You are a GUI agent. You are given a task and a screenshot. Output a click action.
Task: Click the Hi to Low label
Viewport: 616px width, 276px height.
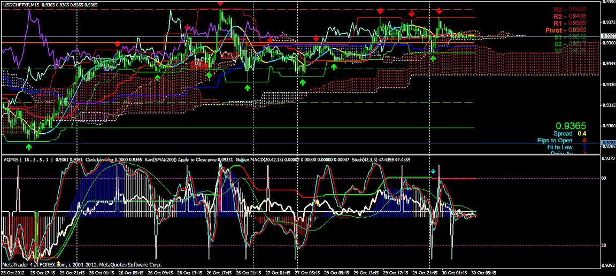(x=559, y=147)
